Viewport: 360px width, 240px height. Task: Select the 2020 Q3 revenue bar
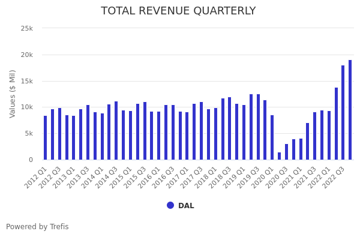tap(286, 152)
